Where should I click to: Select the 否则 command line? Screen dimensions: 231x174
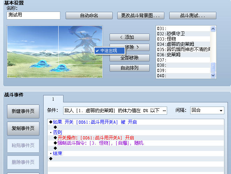pos(135,132)
